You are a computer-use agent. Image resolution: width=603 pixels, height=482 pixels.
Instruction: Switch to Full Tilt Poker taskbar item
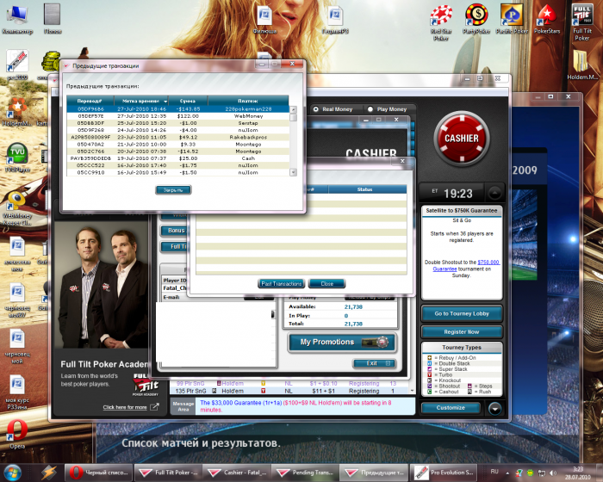click(x=168, y=473)
